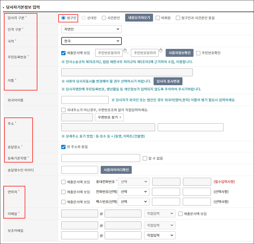Check the 주민번호확인 checkbox
The image size is (254, 244).
coord(198,53)
